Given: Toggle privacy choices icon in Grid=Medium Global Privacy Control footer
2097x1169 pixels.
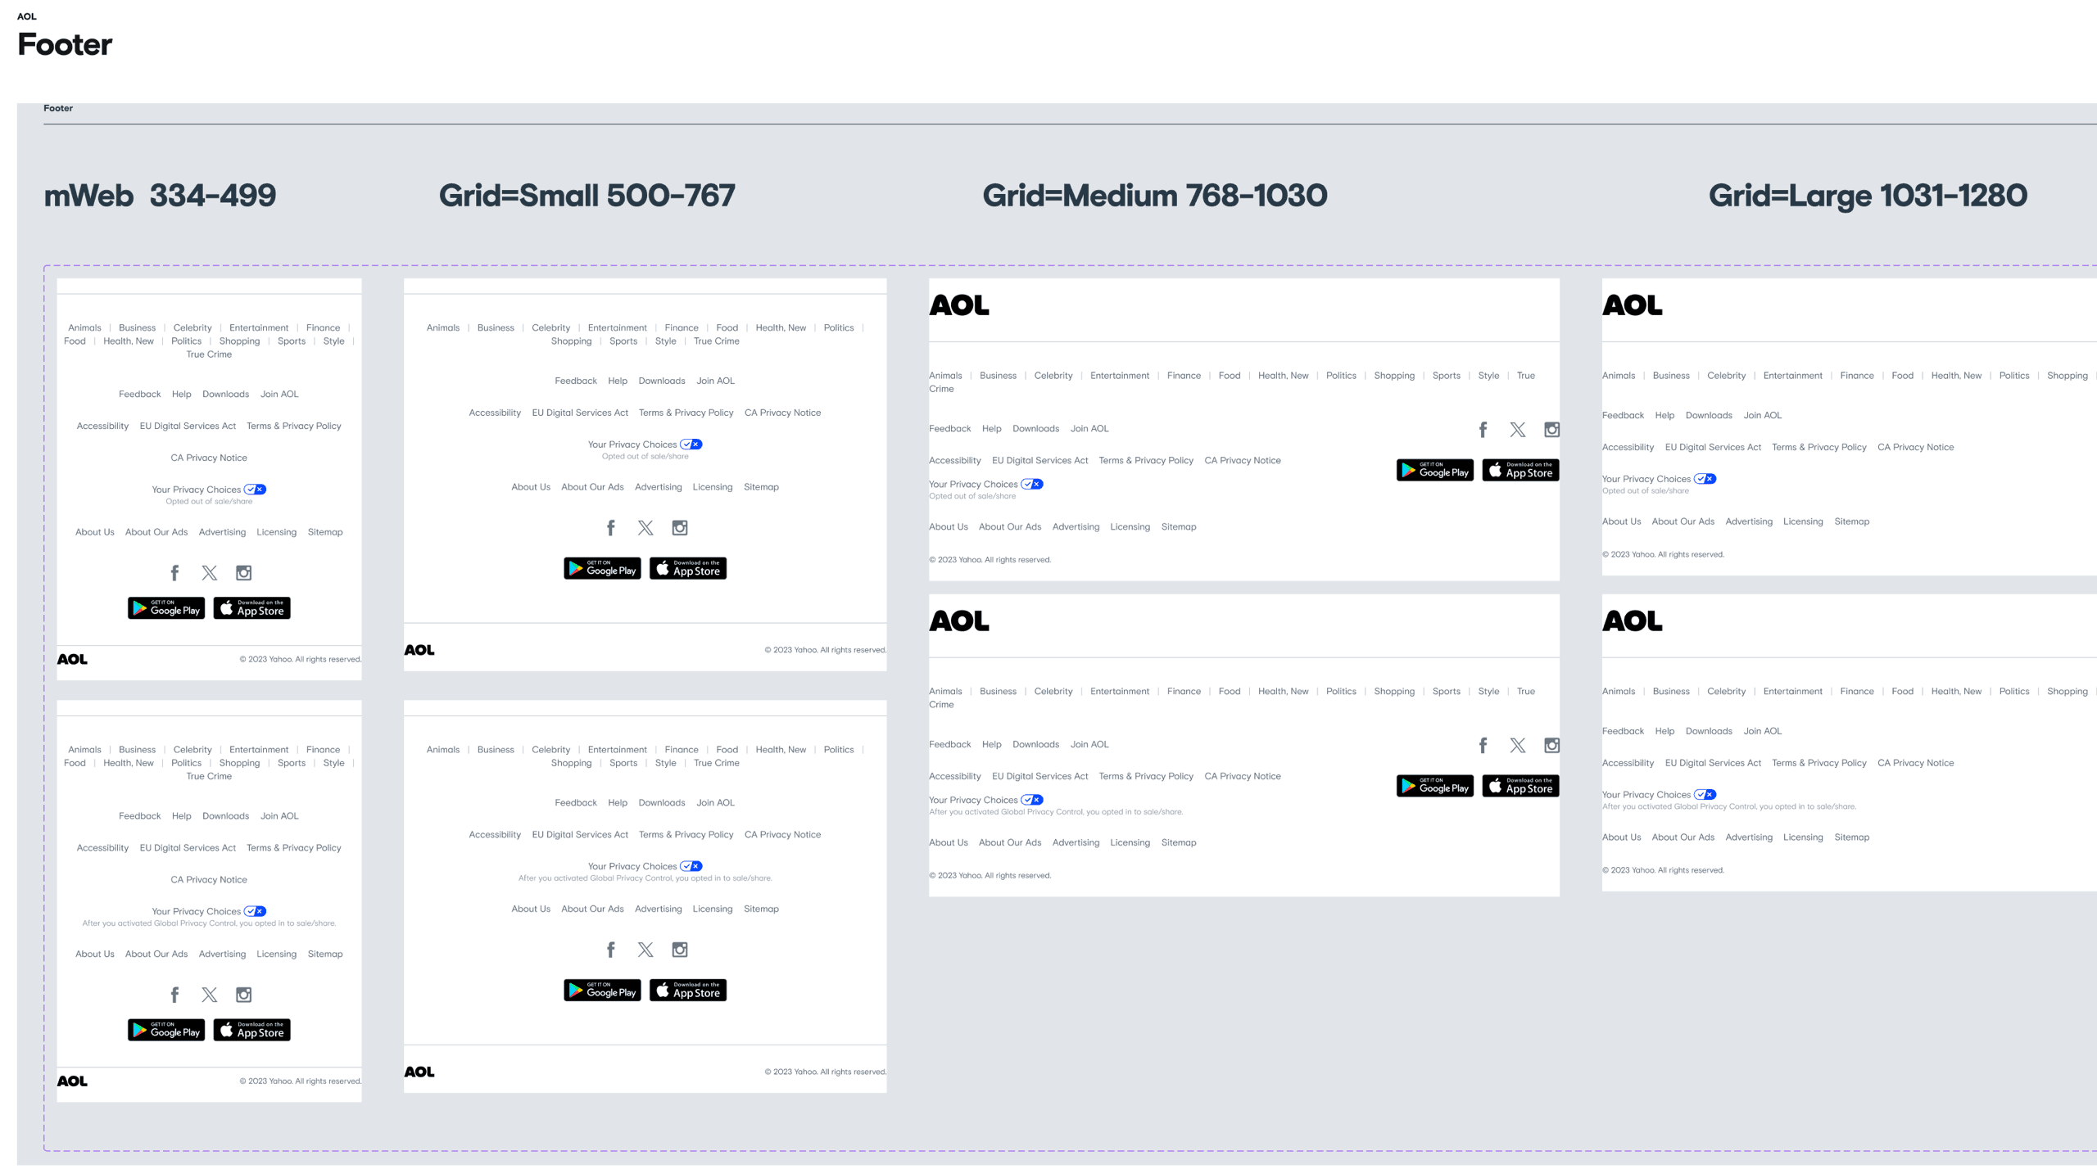Looking at the screenshot, I should point(1032,800).
